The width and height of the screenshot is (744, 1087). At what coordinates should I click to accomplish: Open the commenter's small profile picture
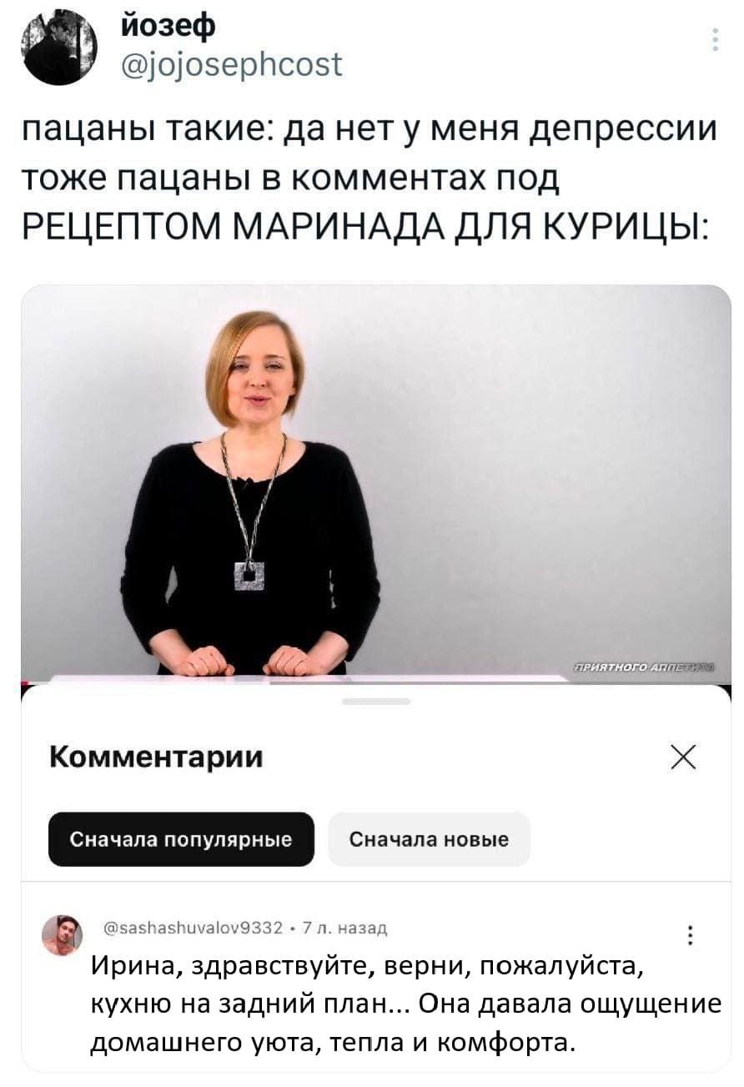[62, 935]
